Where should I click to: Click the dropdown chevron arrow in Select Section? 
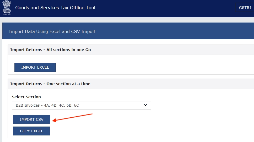(x=146, y=105)
